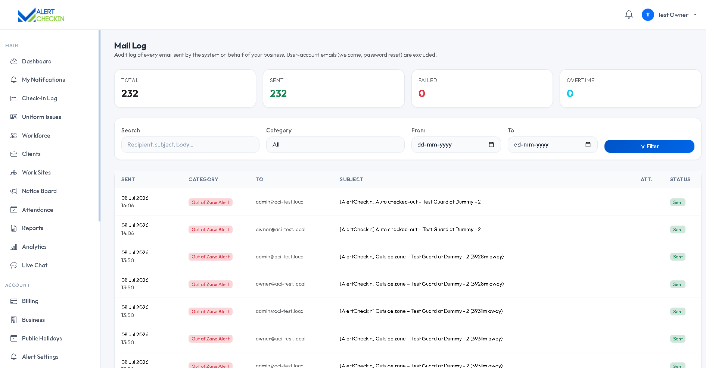Open the To date calendar picker icon
Screen dimensions: 706x368
[588, 145]
